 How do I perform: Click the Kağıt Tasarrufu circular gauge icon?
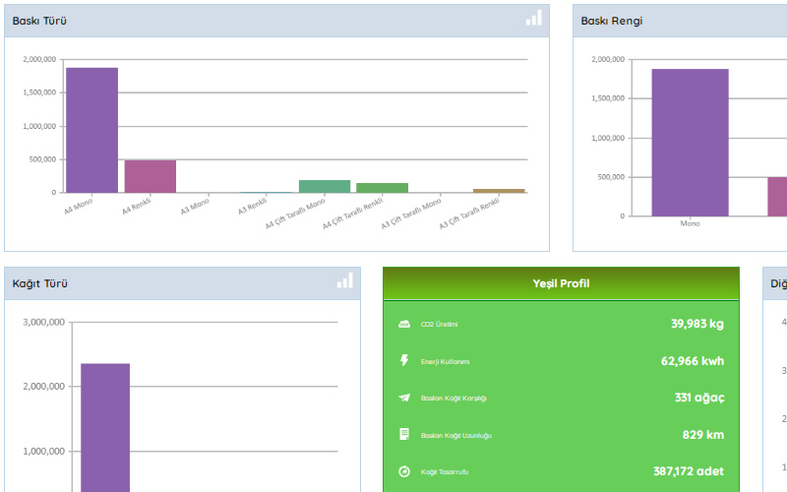coord(403,471)
